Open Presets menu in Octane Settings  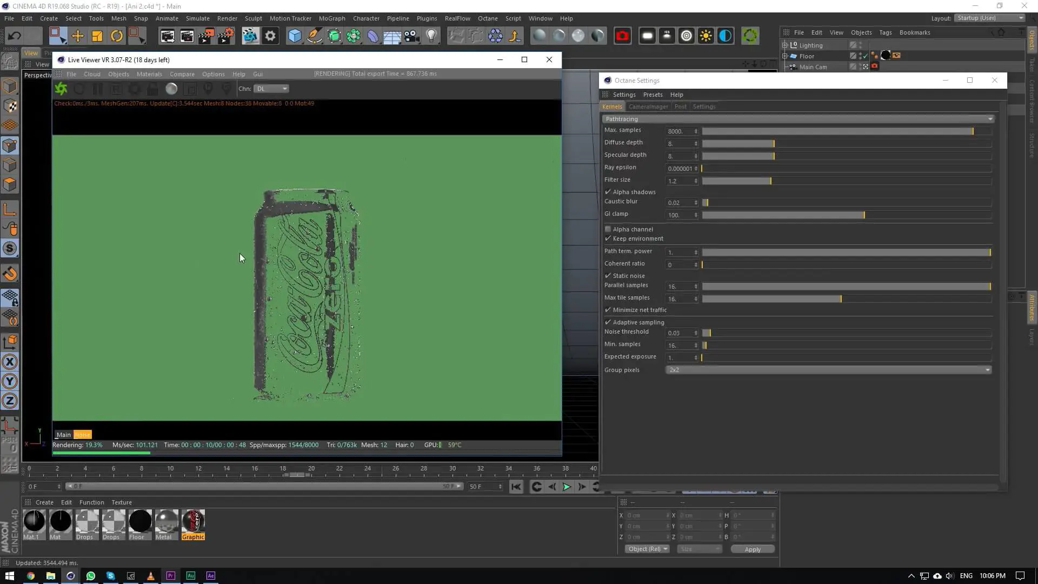click(653, 95)
